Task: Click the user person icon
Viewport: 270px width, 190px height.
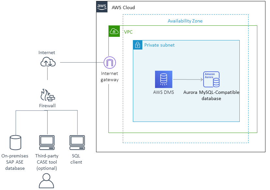Action: [x=47, y=182]
